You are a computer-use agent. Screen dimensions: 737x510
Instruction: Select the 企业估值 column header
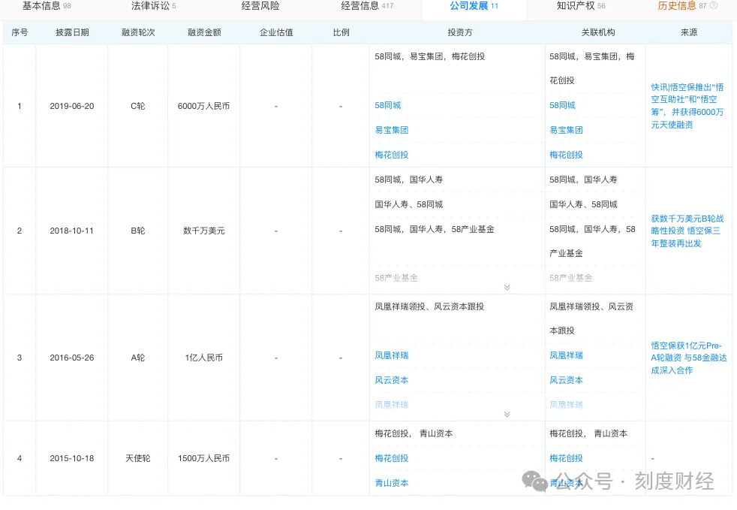pyautogui.click(x=276, y=32)
